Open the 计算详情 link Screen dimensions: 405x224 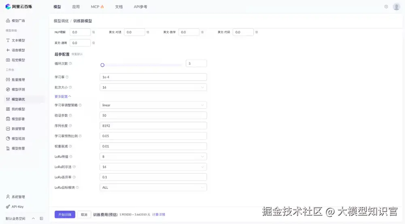(x=158, y=215)
